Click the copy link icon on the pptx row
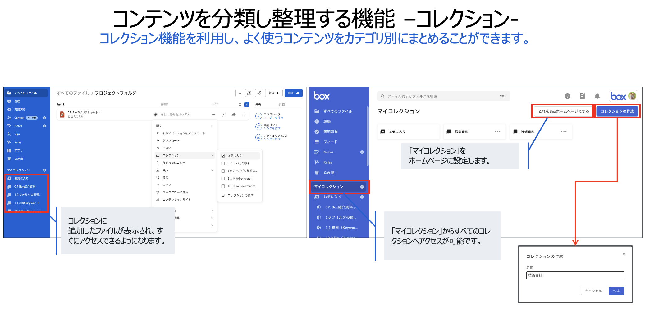This screenshot has width=645, height=320. tap(223, 114)
